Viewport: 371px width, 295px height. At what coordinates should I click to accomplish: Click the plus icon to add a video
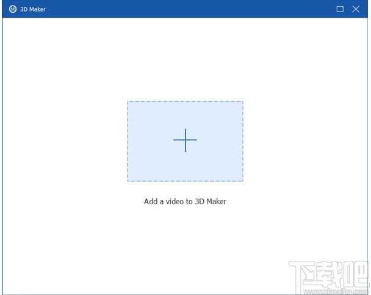(185, 140)
